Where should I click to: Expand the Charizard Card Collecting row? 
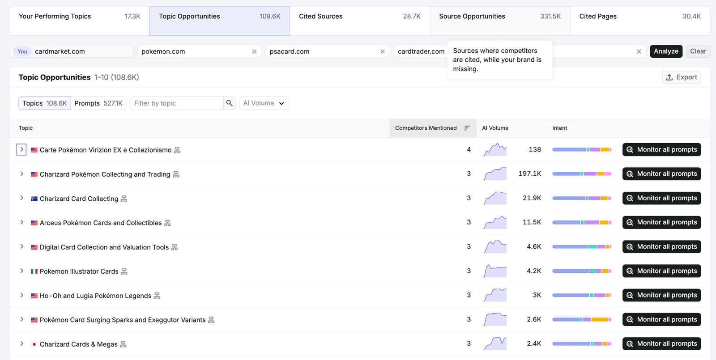21,198
